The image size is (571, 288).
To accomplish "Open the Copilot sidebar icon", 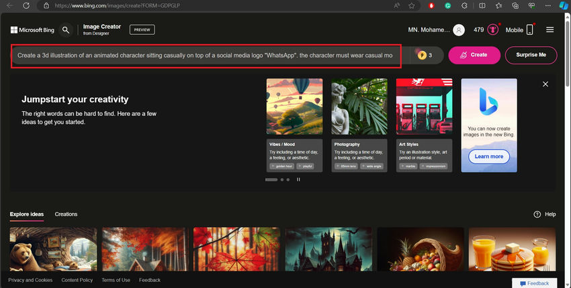I will coord(564,5).
